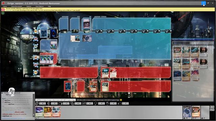Select first row first card in popup
216x121 pixels.
[178, 52]
